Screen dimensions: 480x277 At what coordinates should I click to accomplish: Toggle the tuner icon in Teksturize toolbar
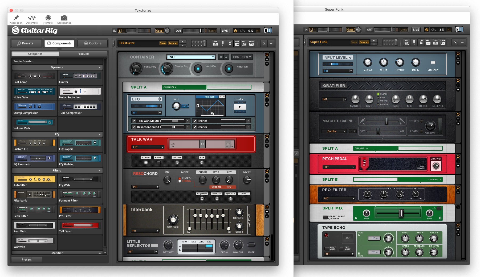pyautogui.click(x=223, y=43)
